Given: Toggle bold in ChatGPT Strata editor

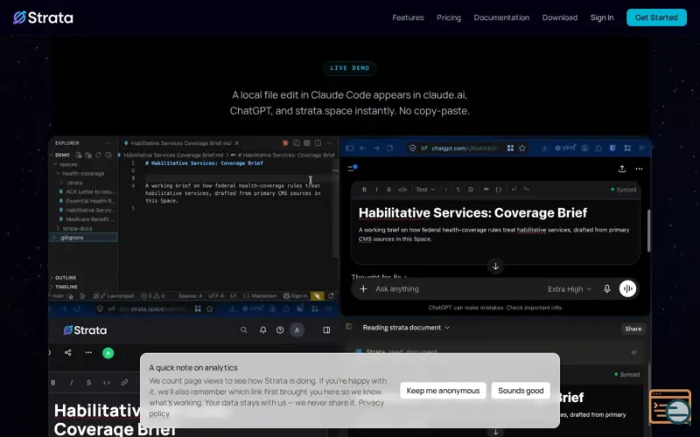Looking at the screenshot, I should [364, 190].
